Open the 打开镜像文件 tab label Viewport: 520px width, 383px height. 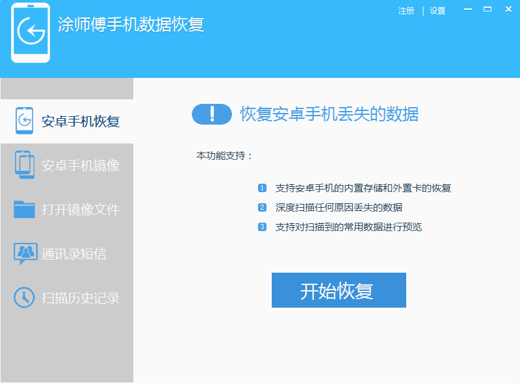tap(81, 210)
